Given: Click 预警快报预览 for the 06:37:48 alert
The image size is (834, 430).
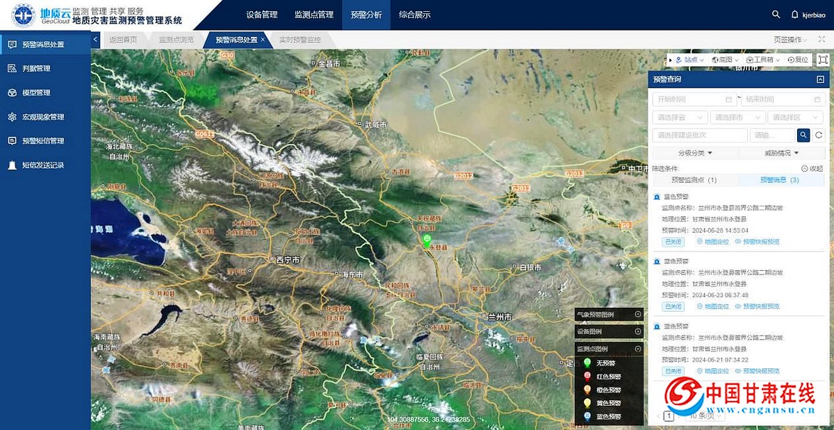Looking at the screenshot, I should click(x=757, y=306).
